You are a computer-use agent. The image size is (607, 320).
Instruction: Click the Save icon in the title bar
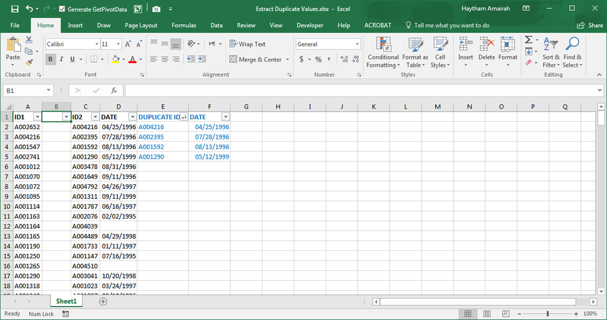point(15,9)
